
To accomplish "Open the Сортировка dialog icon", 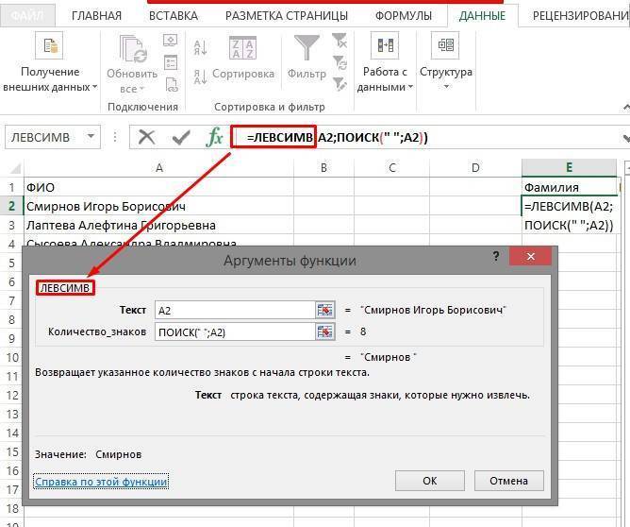I will click(x=242, y=48).
